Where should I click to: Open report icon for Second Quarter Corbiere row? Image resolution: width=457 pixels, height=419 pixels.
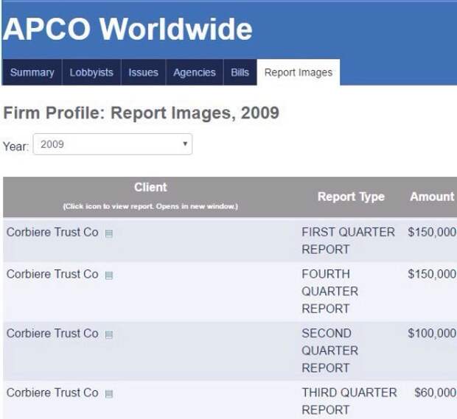108,334
